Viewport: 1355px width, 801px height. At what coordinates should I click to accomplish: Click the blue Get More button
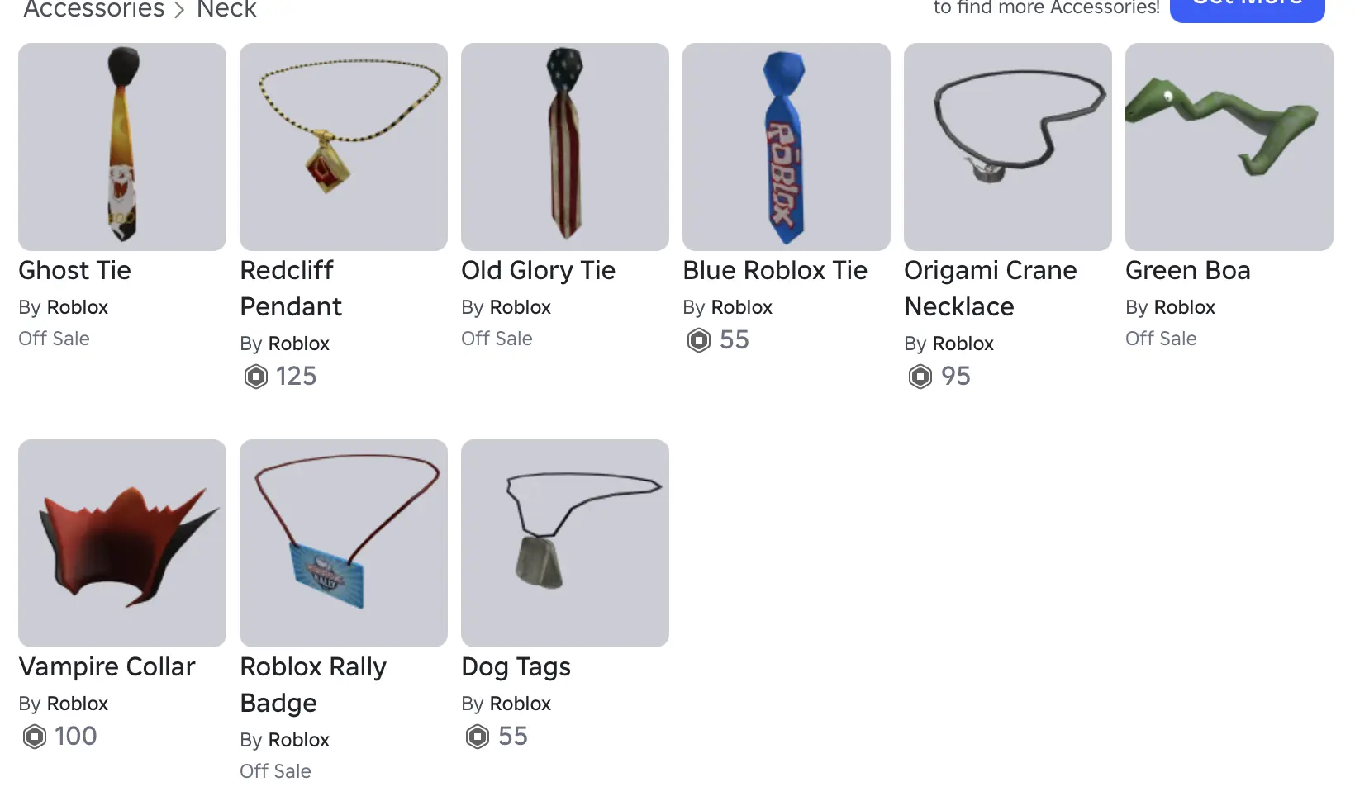click(1248, 8)
